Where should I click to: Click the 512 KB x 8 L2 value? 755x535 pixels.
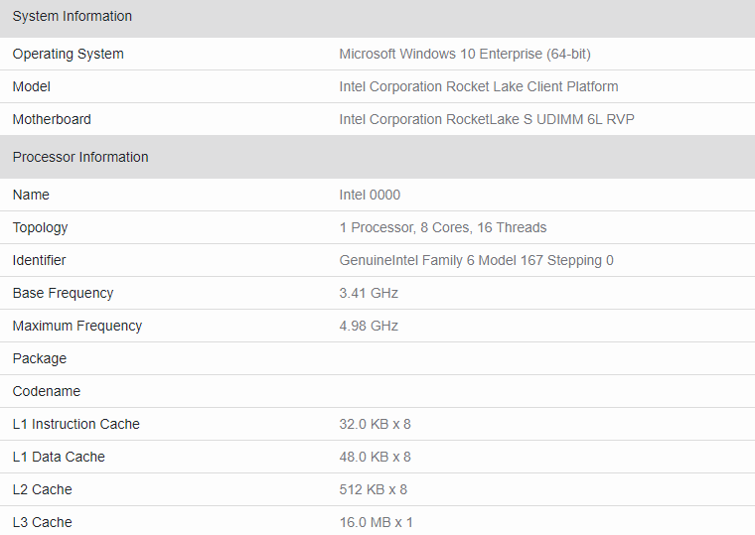click(373, 489)
